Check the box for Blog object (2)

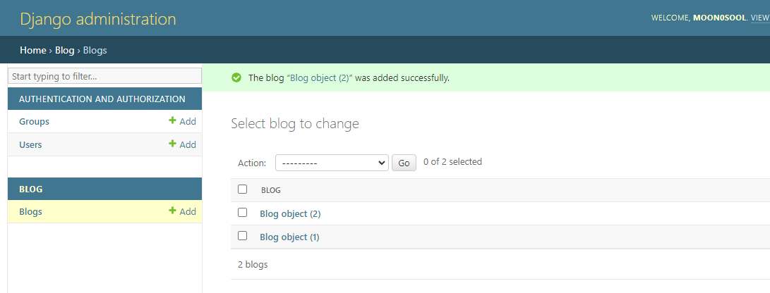click(x=243, y=213)
